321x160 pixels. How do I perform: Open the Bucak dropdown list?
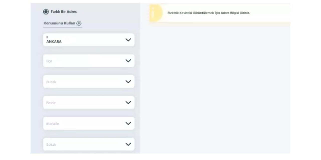[89, 81]
